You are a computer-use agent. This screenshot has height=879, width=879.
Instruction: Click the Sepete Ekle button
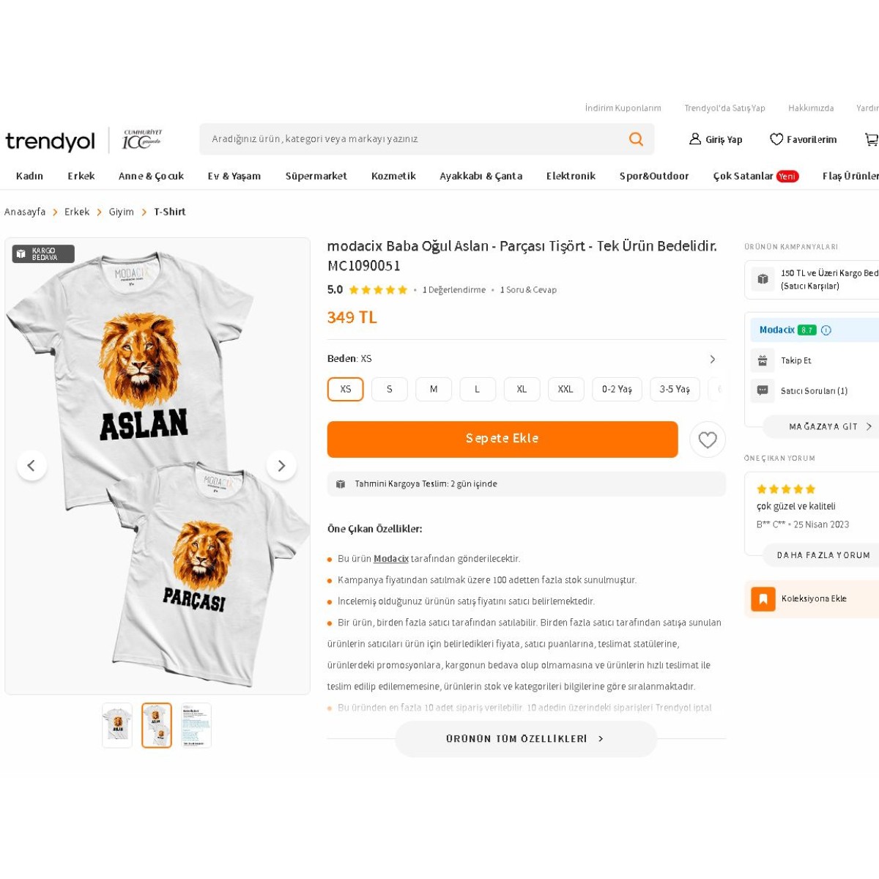502,439
